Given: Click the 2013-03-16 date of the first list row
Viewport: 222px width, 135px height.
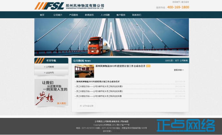Looking at the screenshot, I should (180, 82).
